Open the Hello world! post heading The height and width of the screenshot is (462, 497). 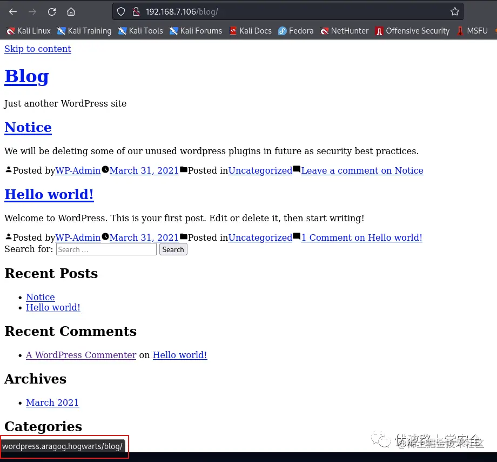49,195
